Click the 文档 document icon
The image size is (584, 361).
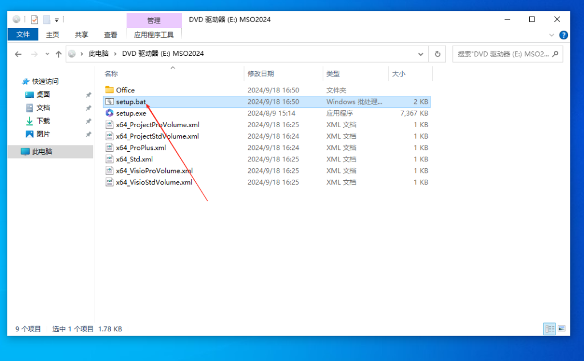tap(30, 108)
